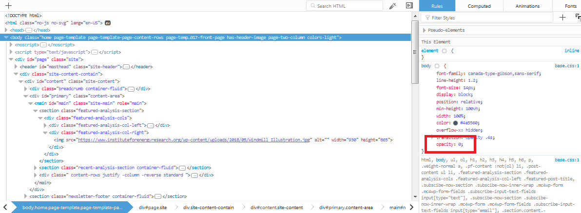Open base.css:1 link beside body rule

click(566, 66)
